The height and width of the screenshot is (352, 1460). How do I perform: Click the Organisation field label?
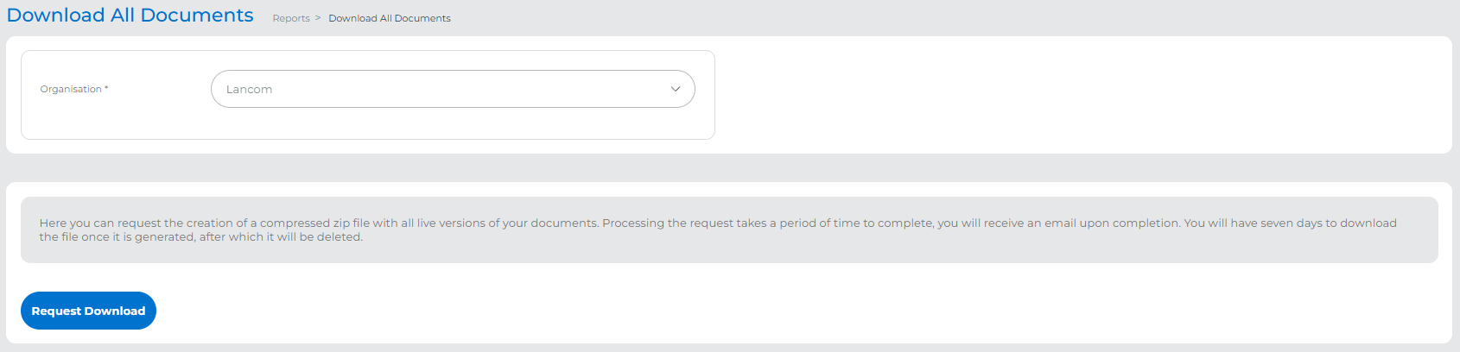tap(71, 89)
